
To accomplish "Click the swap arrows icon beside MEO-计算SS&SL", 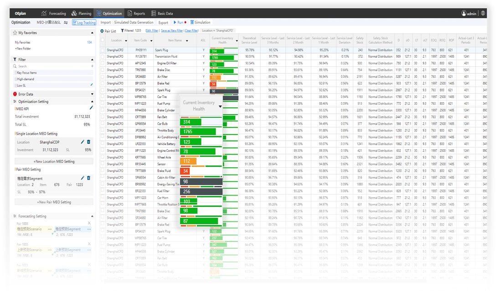I will tap(66, 22).
